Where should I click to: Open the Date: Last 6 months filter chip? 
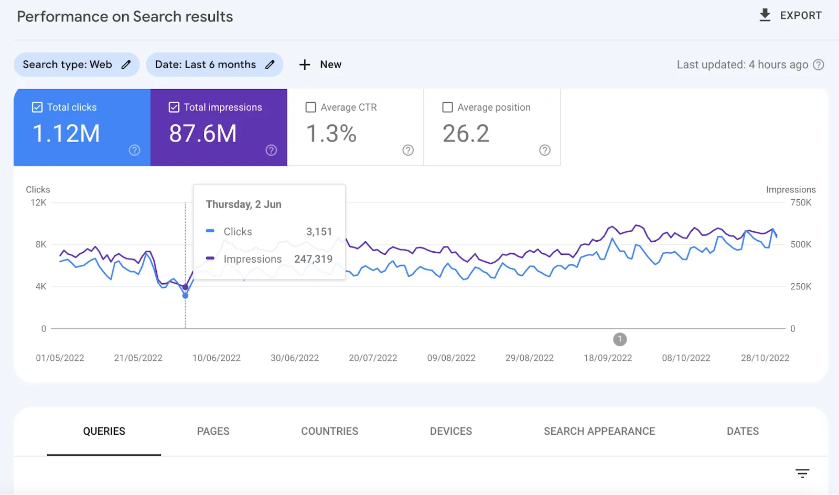tap(205, 64)
